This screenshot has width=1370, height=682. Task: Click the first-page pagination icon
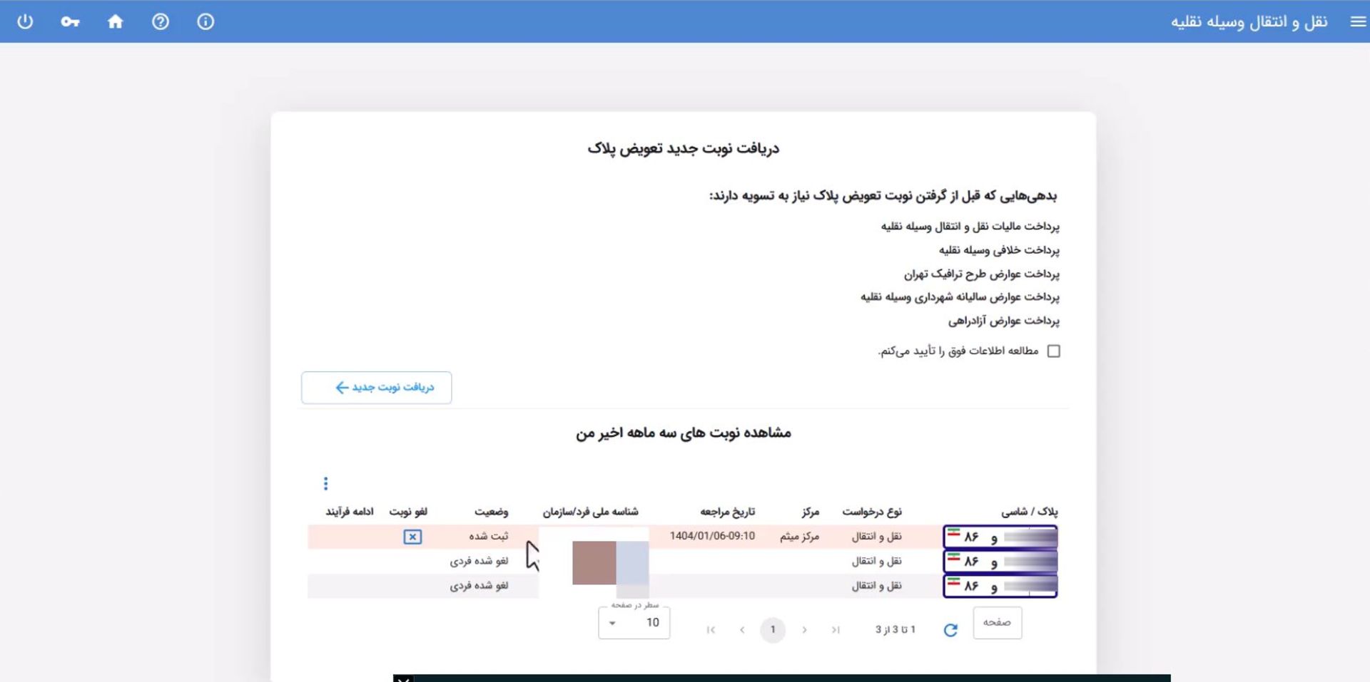point(710,630)
